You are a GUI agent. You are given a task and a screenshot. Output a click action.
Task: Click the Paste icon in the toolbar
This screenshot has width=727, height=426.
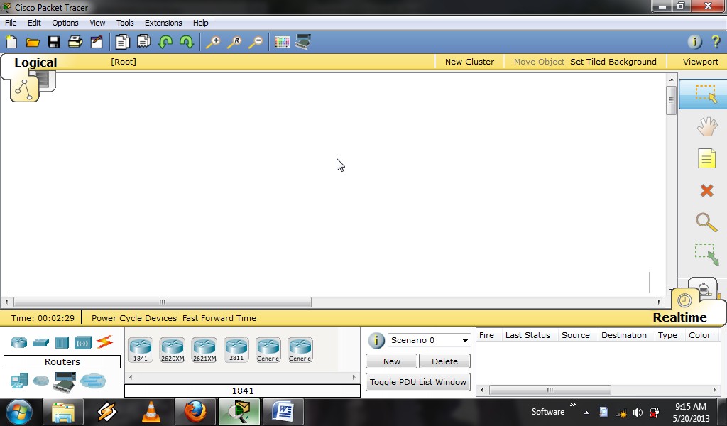(x=143, y=42)
